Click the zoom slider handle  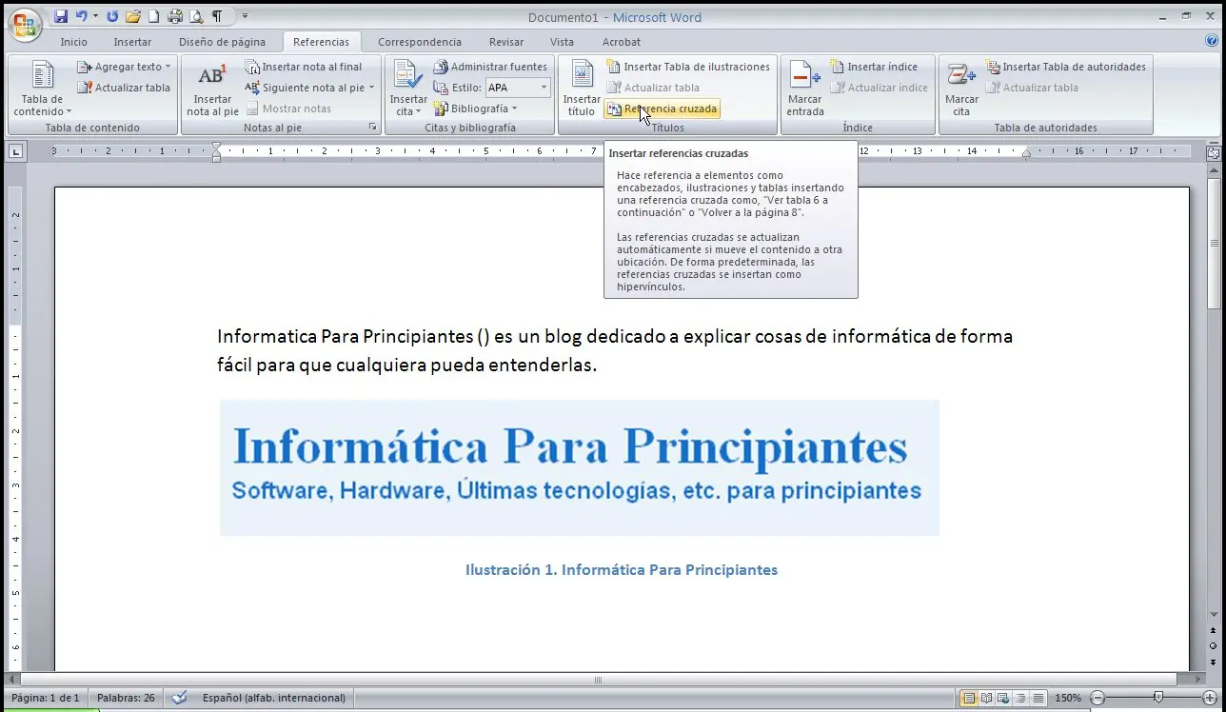1157,698
